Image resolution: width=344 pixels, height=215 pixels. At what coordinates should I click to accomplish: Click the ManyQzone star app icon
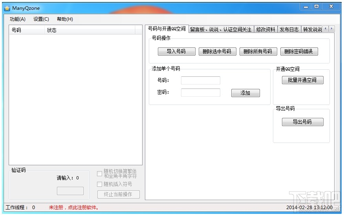pyautogui.click(x=7, y=8)
